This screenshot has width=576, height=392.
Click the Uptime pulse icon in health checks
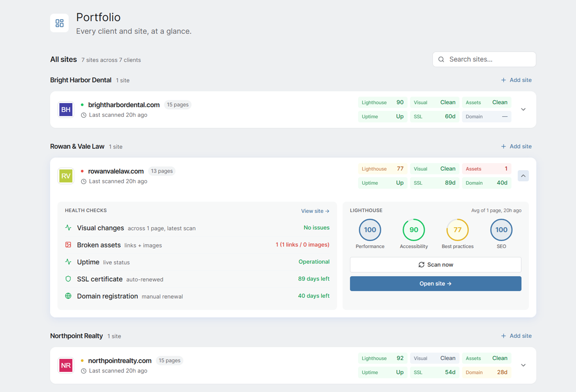click(x=68, y=262)
